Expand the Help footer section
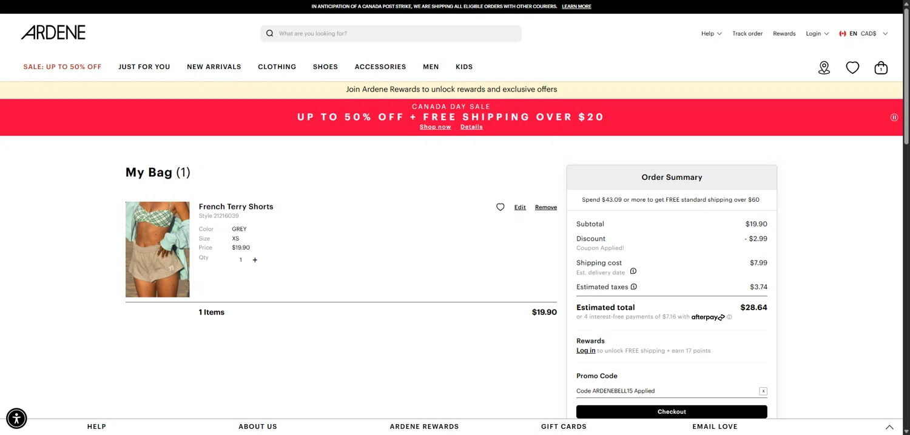Viewport: 910px width, 435px height. pyautogui.click(x=96, y=427)
